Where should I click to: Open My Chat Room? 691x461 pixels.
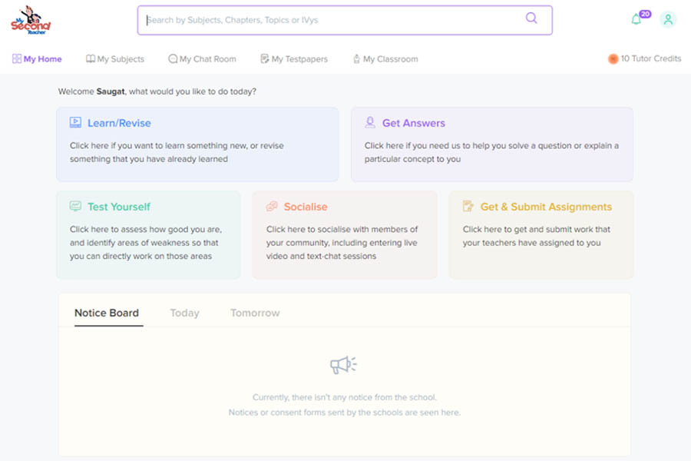(202, 58)
